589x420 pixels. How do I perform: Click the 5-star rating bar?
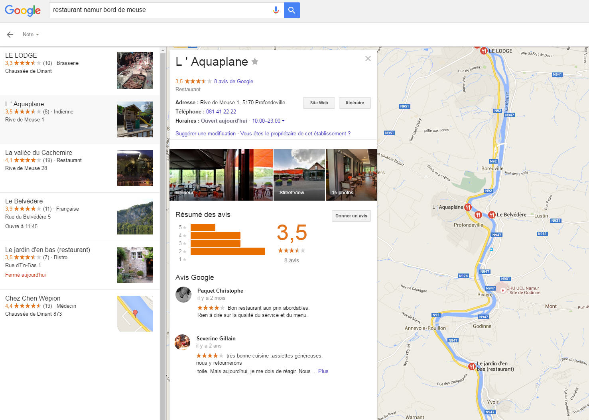(x=203, y=227)
